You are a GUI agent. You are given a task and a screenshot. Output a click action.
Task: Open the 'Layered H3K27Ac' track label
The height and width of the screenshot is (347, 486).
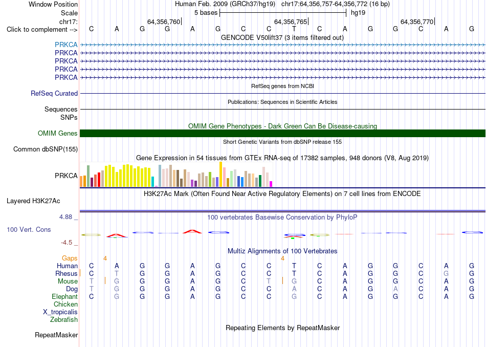(33, 201)
